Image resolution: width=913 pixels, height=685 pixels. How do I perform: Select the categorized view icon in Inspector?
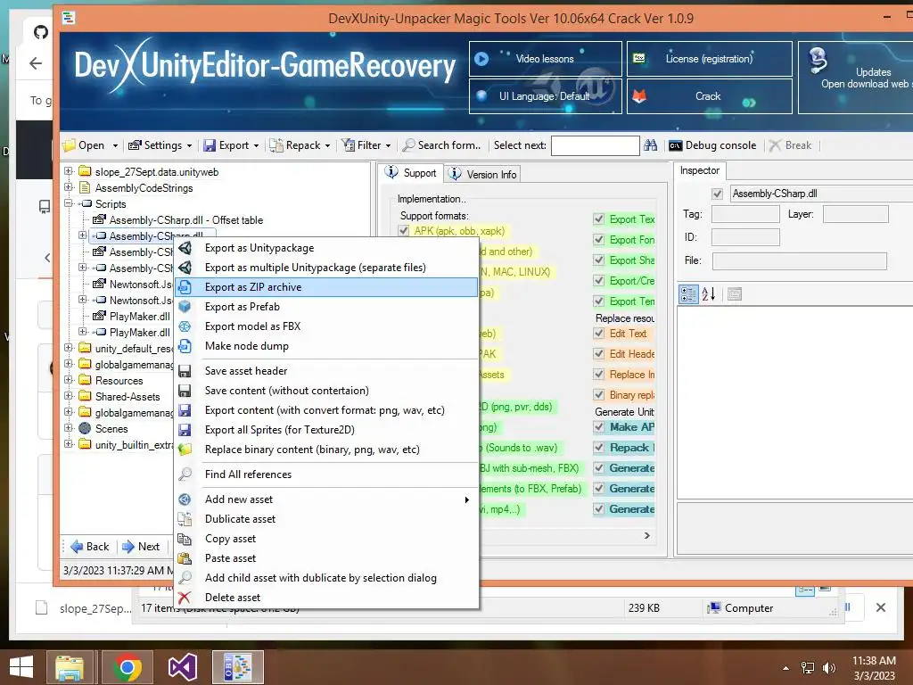[x=688, y=294]
